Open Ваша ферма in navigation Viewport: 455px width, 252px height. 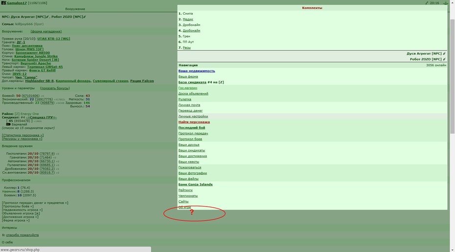[x=188, y=77]
